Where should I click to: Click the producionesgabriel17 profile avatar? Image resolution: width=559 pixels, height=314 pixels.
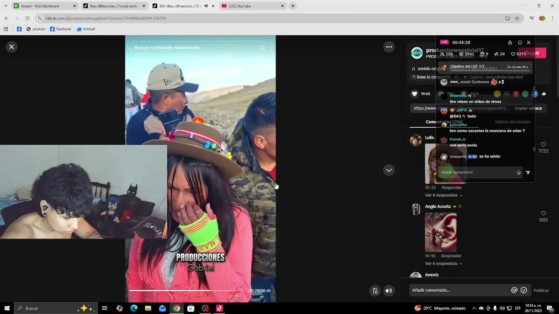pos(417,53)
